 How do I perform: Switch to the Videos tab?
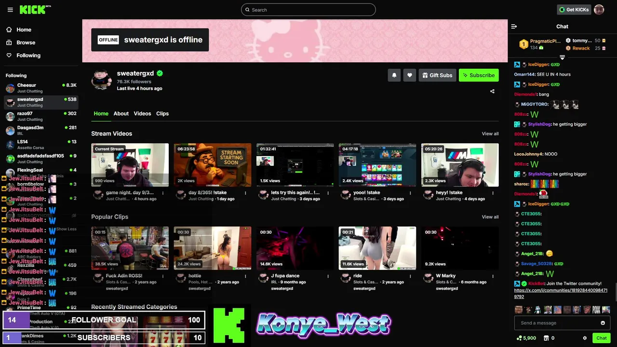tap(142, 114)
